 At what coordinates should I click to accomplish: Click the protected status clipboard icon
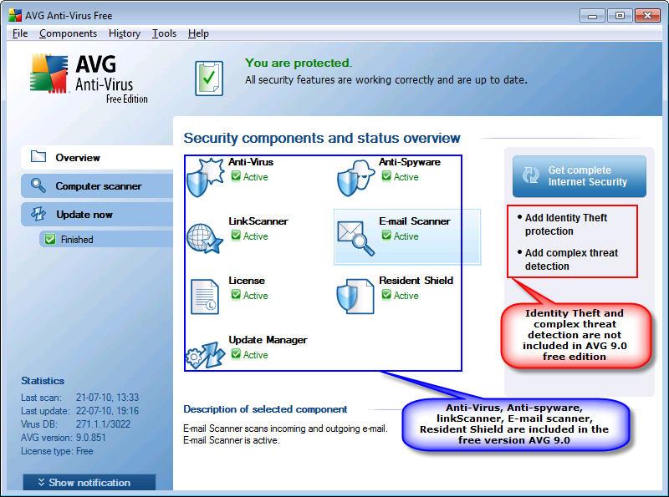tap(209, 78)
